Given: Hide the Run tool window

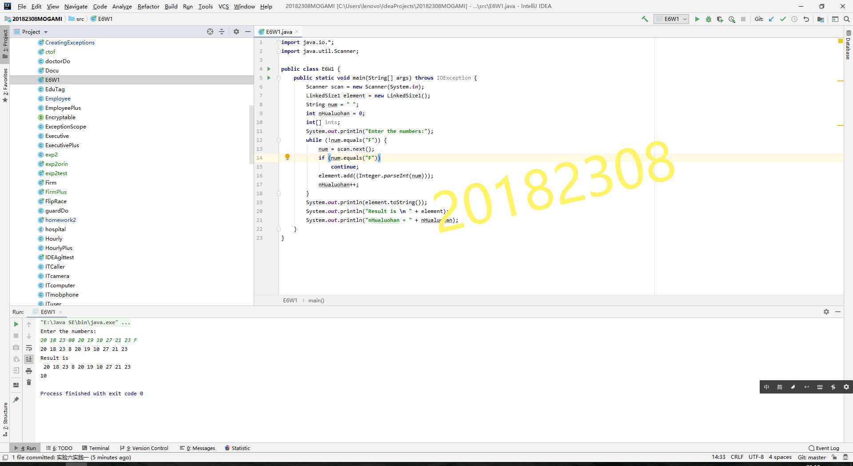Looking at the screenshot, I should click(x=838, y=312).
